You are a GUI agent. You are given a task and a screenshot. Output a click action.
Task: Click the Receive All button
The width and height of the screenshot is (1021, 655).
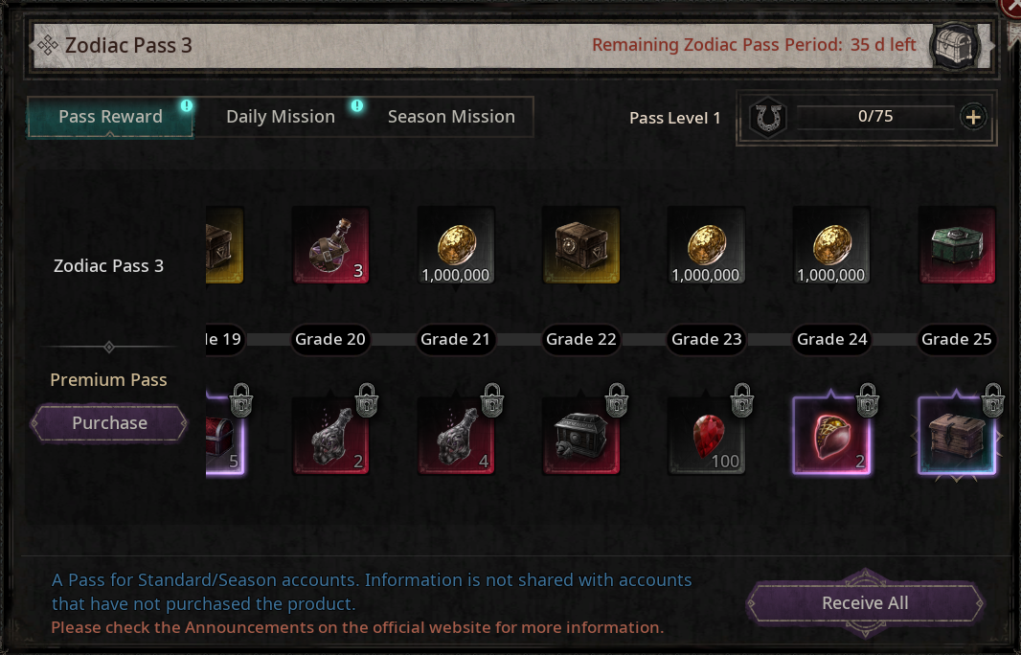pos(865,603)
